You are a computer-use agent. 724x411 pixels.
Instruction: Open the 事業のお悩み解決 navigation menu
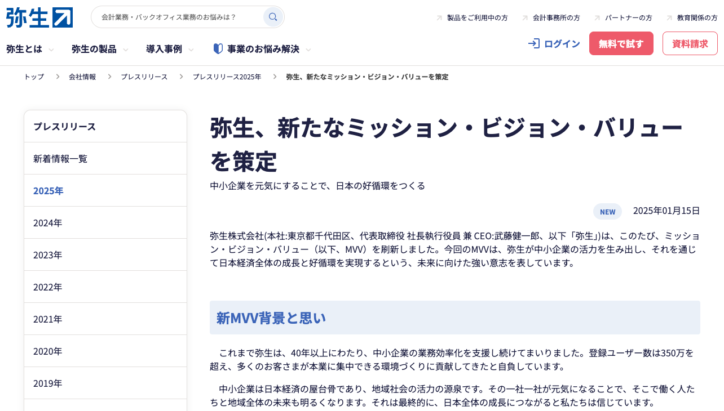[x=263, y=49]
